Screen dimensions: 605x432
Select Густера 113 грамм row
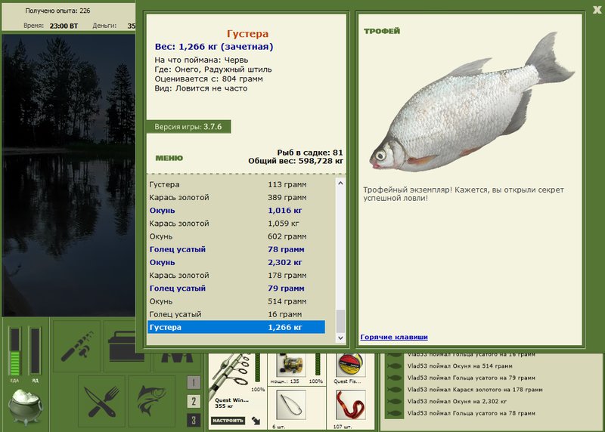(x=236, y=184)
